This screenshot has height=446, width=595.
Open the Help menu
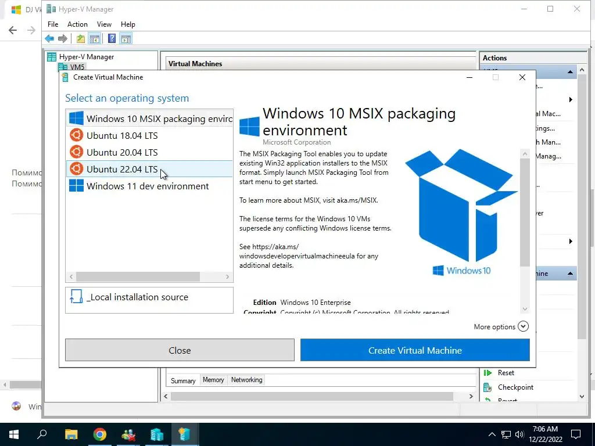click(128, 24)
